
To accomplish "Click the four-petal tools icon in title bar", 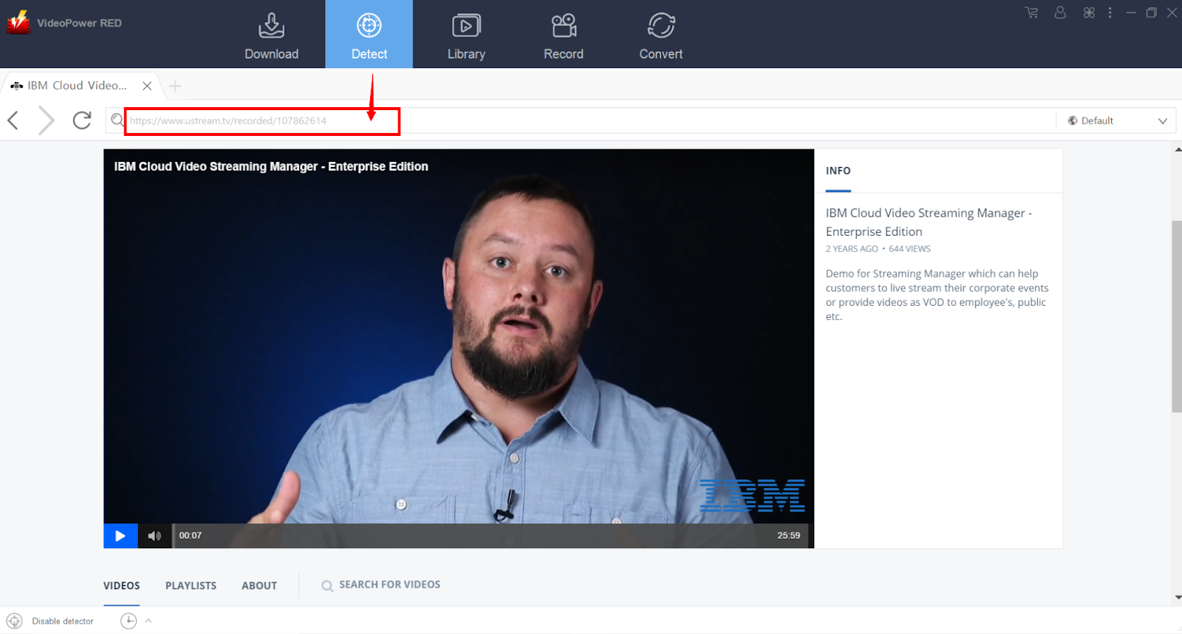I will (1089, 13).
